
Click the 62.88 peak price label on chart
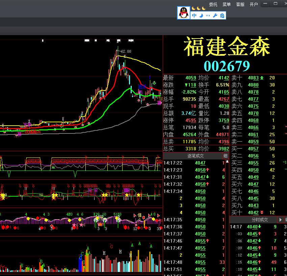point(126,51)
